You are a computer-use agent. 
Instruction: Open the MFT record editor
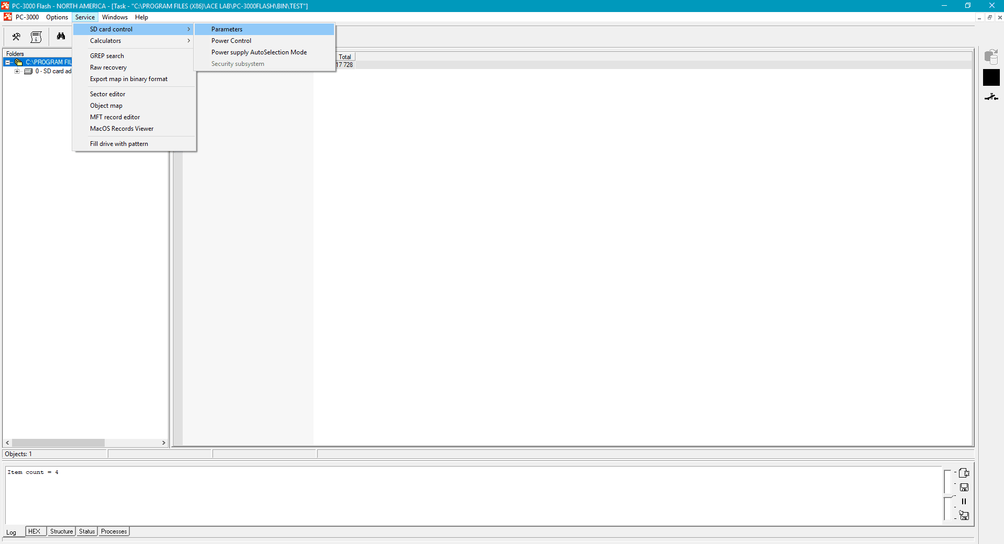[x=134, y=117]
